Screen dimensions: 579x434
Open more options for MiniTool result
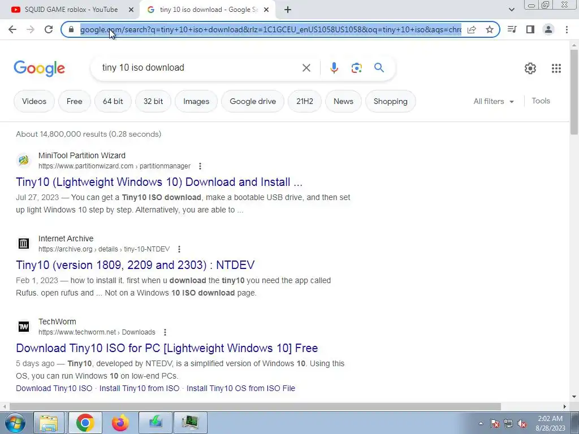[200, 166]
